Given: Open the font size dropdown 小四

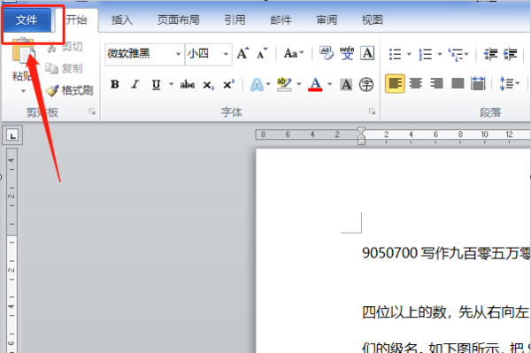Looking at the screenshot, I should [226, 54].
